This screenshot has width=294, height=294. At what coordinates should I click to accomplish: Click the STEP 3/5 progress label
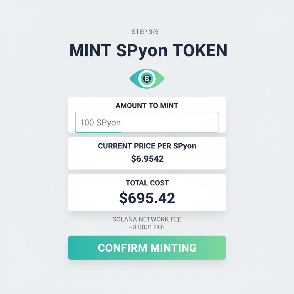click(x=147, y=32)
